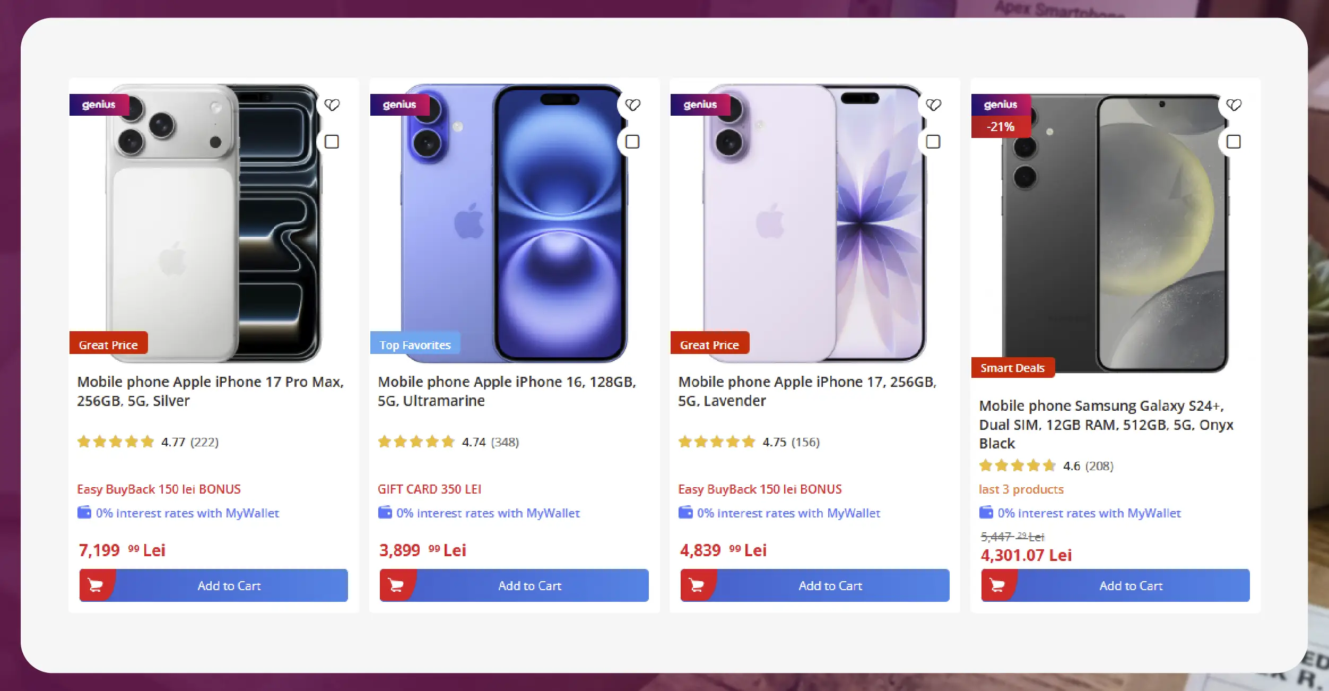Image resolution: width=1329 pixels, height=691 pixels.
Task: Click cart icon under iPhone 16 Ultramarine
Action: tap(396, 585)
